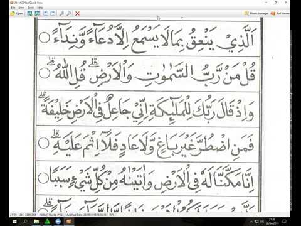Open the notification center
The height and width of the screenshot is (226, 301).
click(x=284, y=222)
